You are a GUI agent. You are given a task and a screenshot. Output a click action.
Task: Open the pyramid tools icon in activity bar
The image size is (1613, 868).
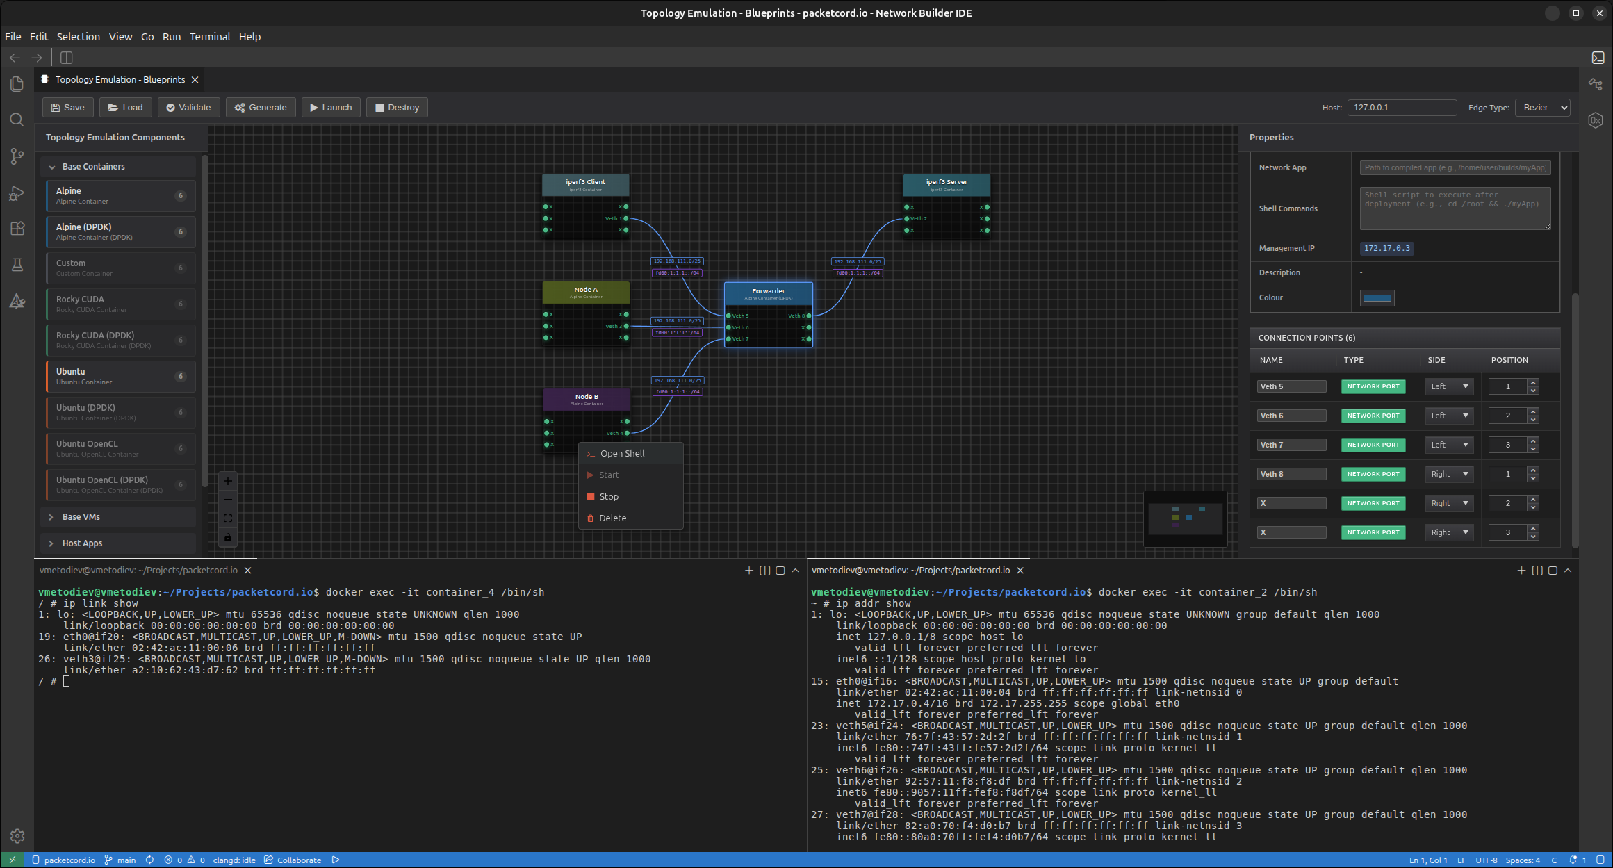coord(17,301)
